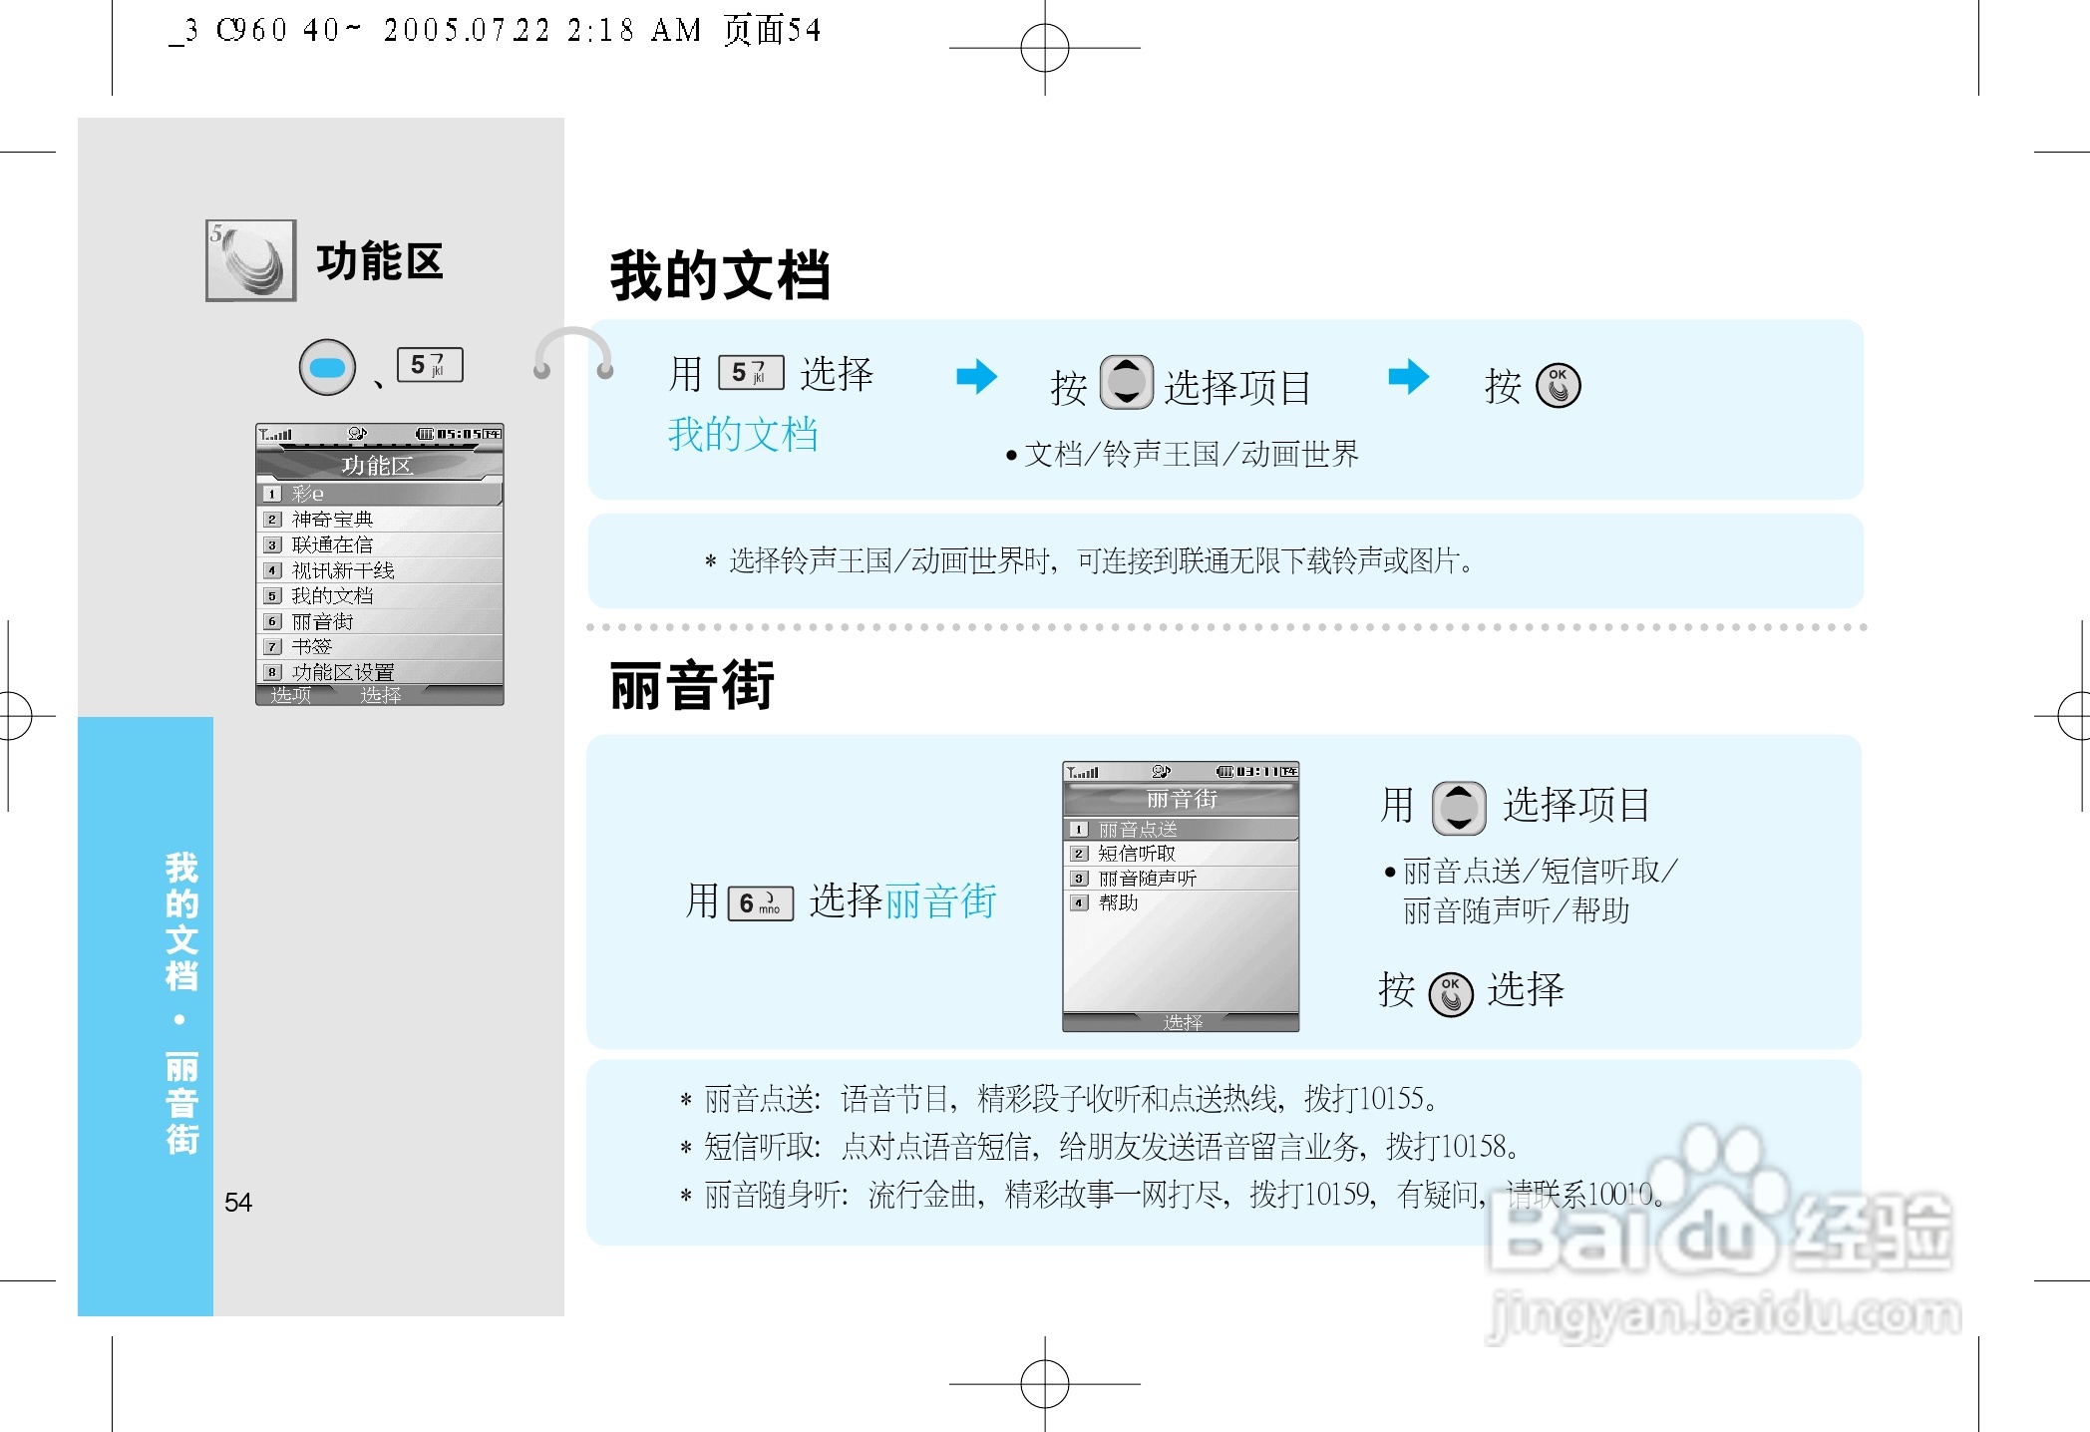Viewport: 2090px width, 1432px height.
Task: Click blue 丽音街 link text
Action: pyautogui.click(x=940, y=901)
